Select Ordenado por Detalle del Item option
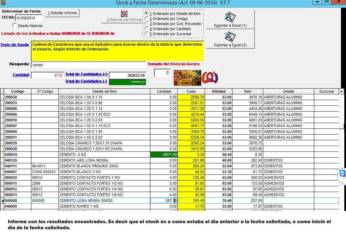 tap(147, 13)
